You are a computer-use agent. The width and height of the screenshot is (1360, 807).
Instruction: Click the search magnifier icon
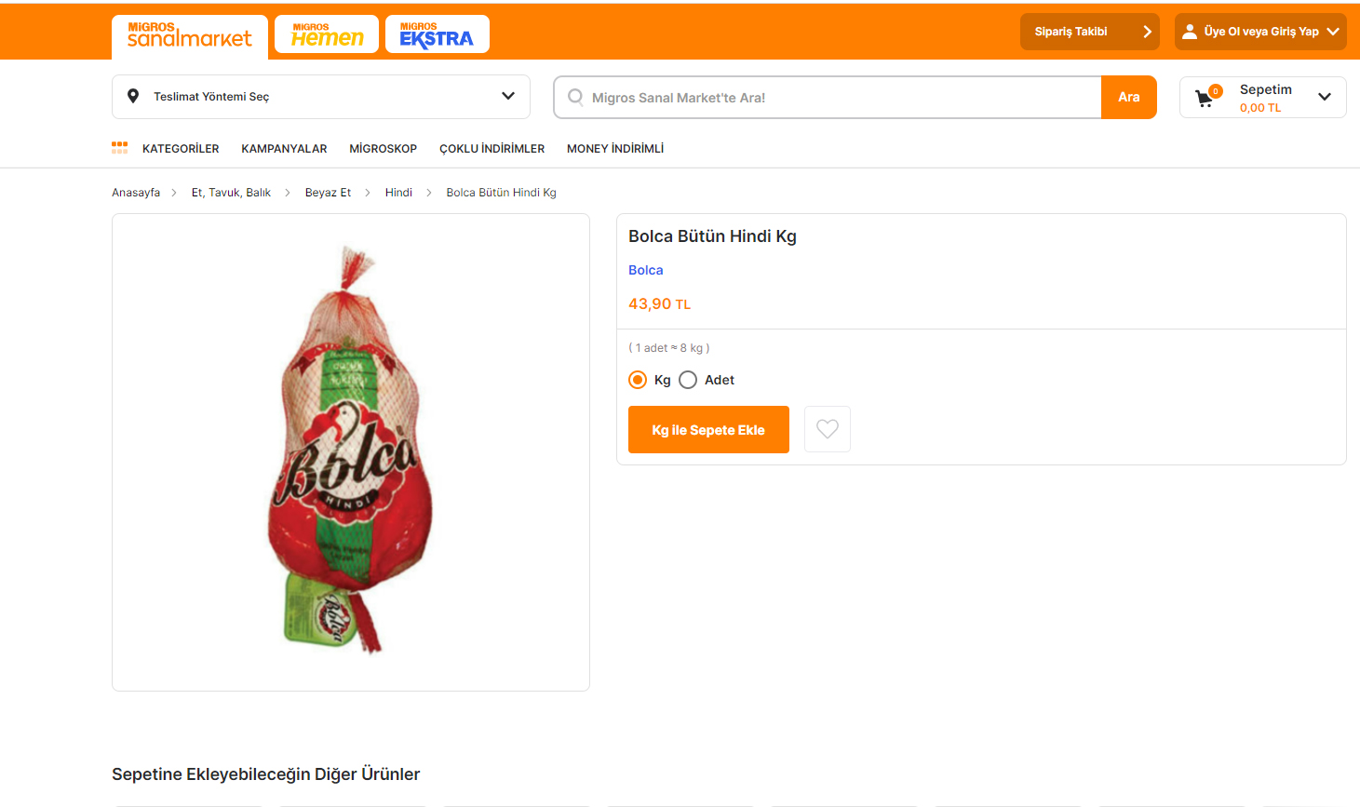click(575, 97)
